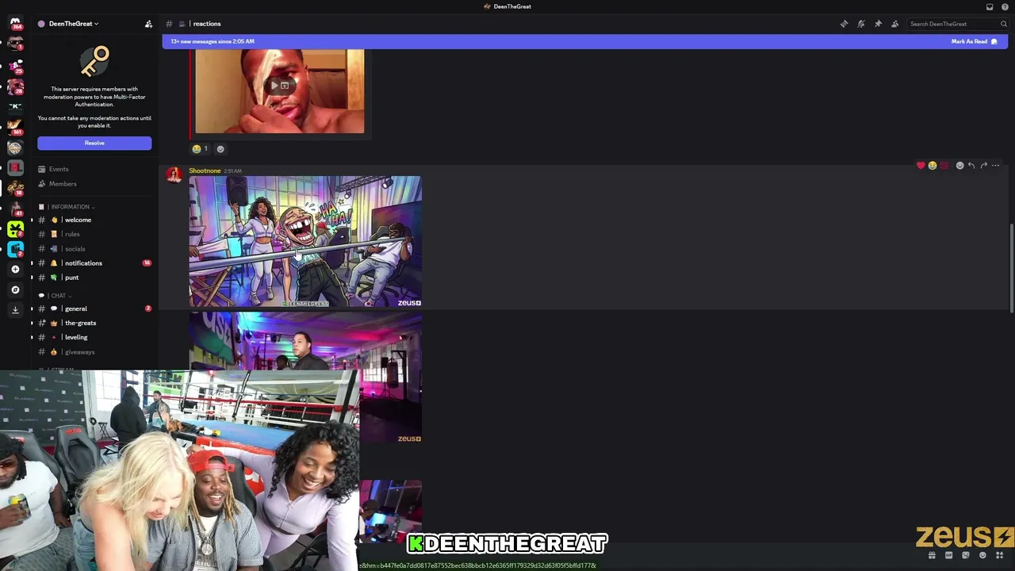1015x571 pixels.
Task: Click Mark As Read button
Action: pyautogui.click(x=974, y=41)
